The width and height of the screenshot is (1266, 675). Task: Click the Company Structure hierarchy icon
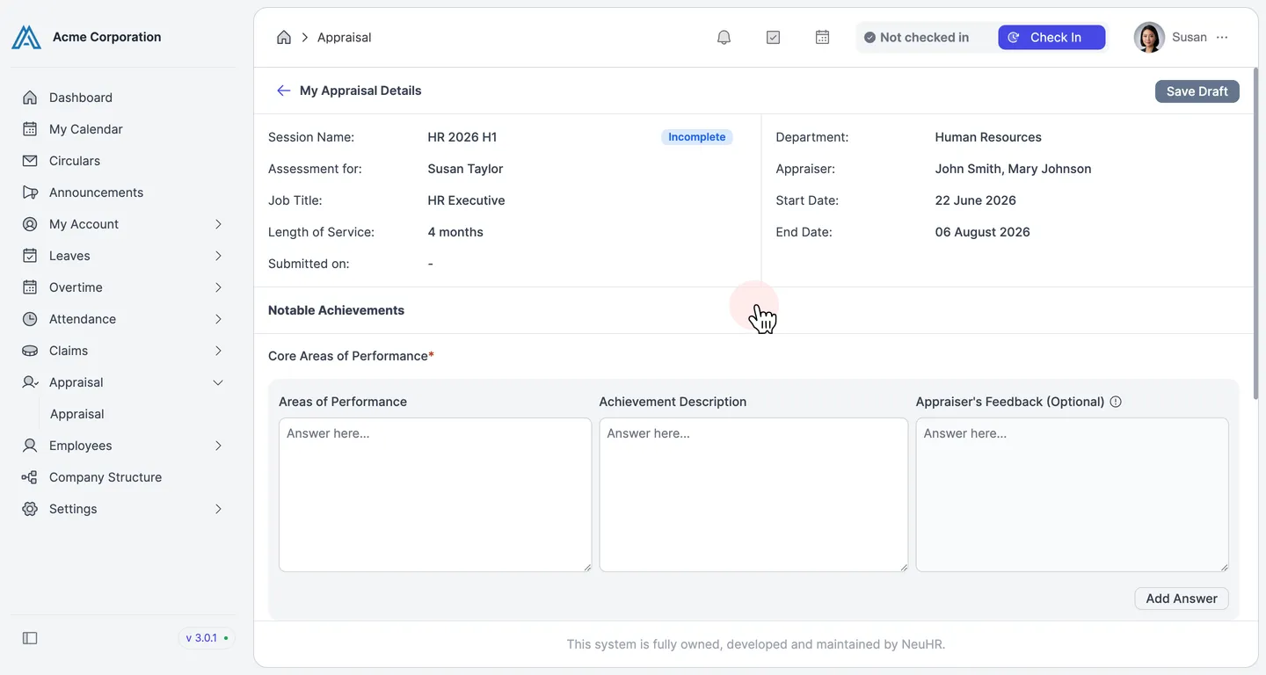(x=30, y=477)
